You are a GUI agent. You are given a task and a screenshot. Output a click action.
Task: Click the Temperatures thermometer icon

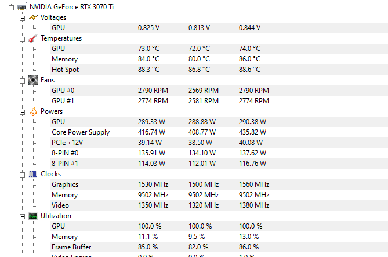(x=33, y=38)
